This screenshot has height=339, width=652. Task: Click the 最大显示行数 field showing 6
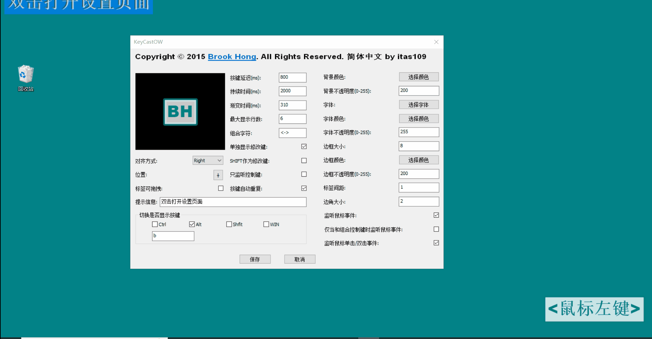point(292,119)
